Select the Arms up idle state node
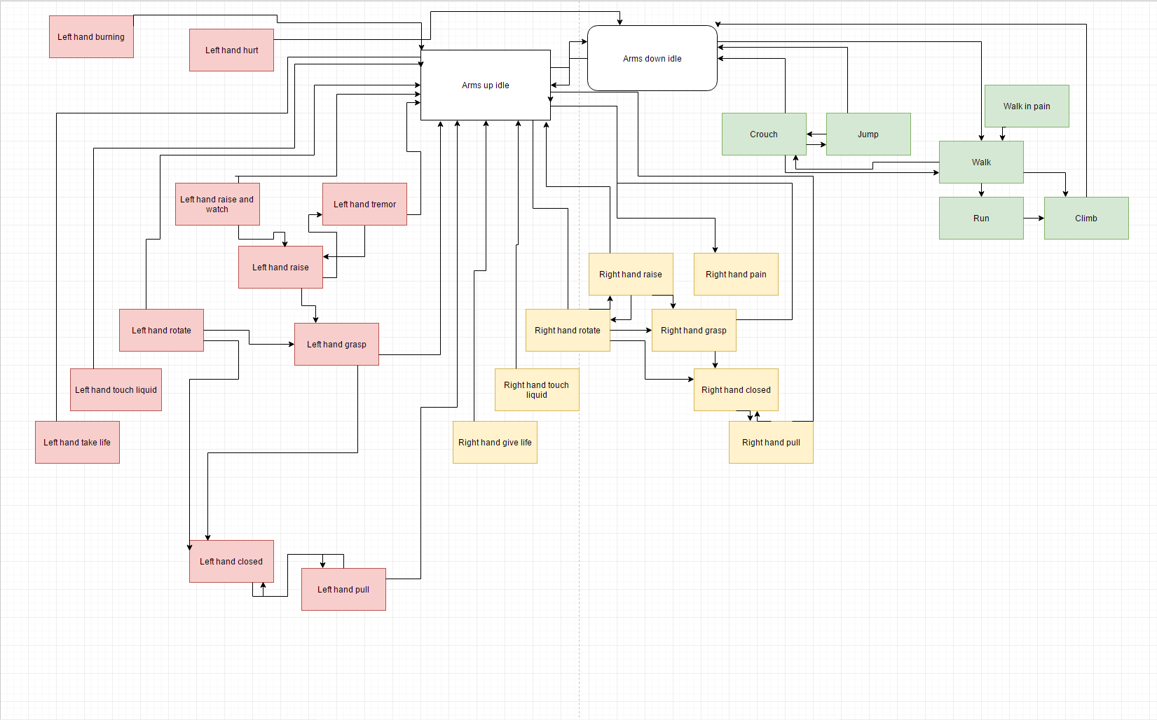 point(485,85)
